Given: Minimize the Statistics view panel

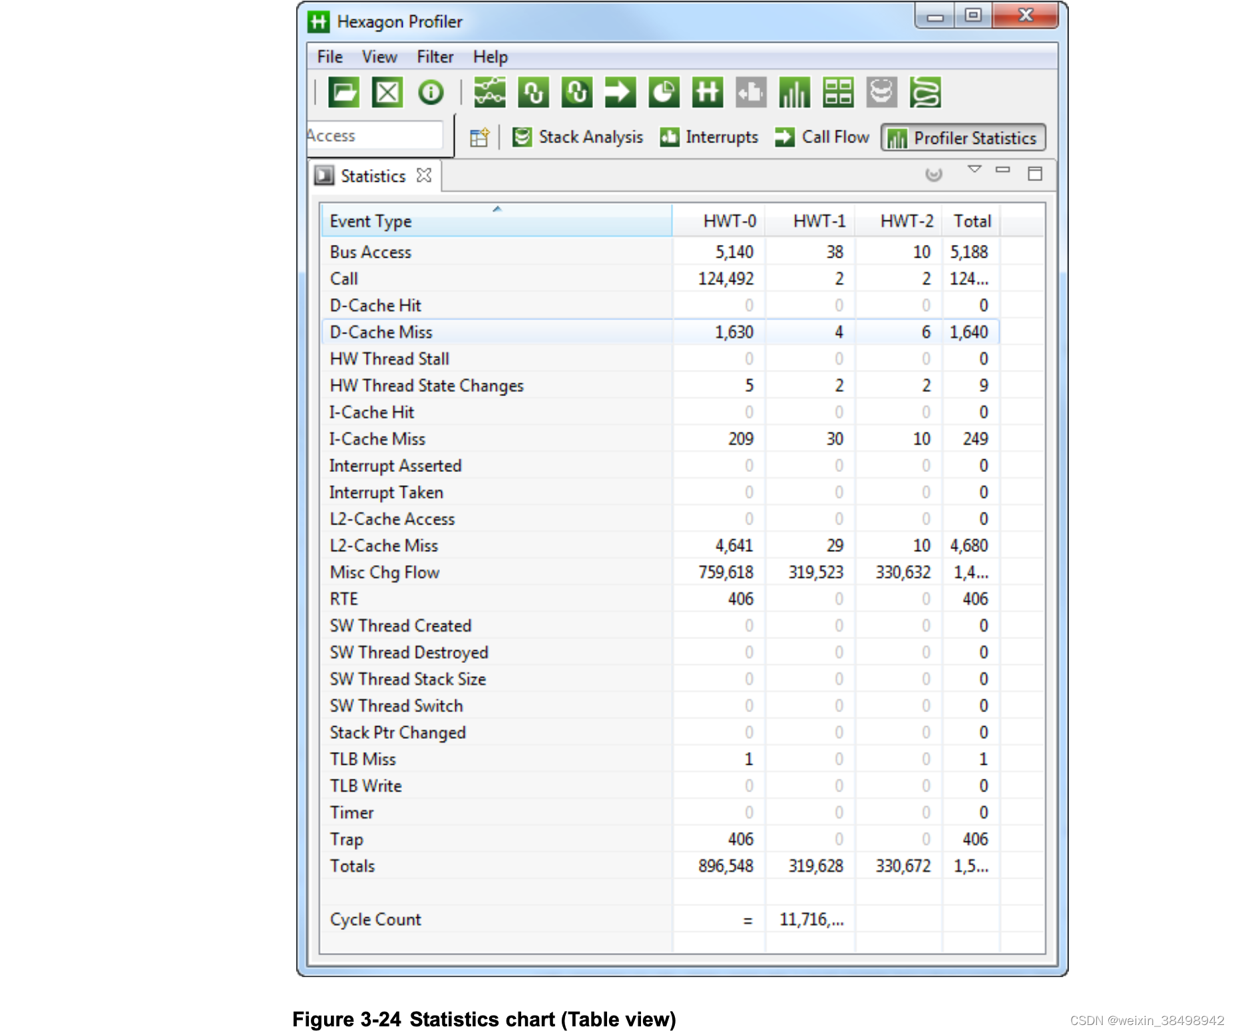Looking at the screenshot, I should [x=1003, y=170].
